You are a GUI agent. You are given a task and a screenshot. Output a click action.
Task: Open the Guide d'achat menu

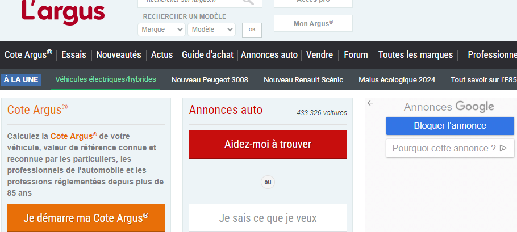208,54
